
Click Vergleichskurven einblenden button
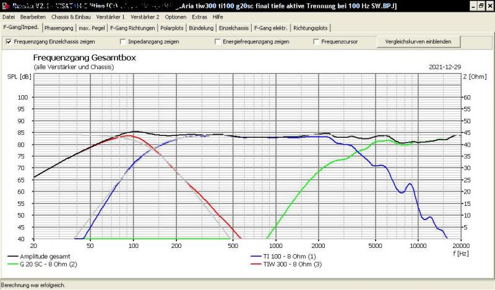point(418,41)
